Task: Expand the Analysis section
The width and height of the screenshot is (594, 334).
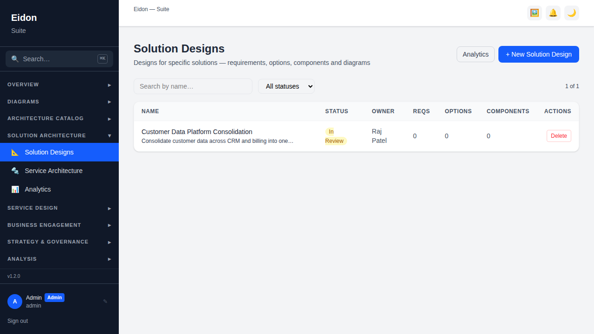Action: [59, 259]
